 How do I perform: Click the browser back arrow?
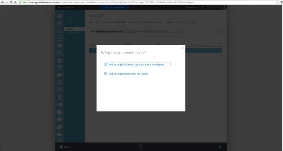[3, 2]
